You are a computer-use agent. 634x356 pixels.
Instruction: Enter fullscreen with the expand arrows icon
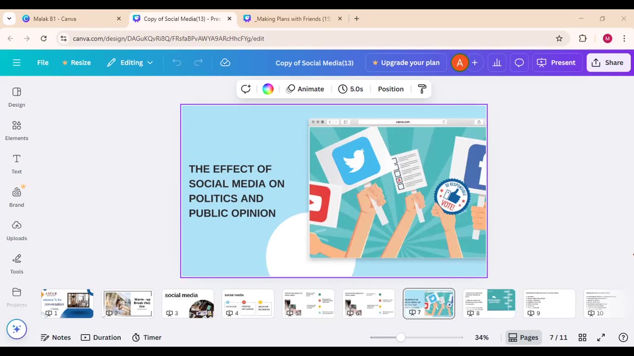[601, 338]
